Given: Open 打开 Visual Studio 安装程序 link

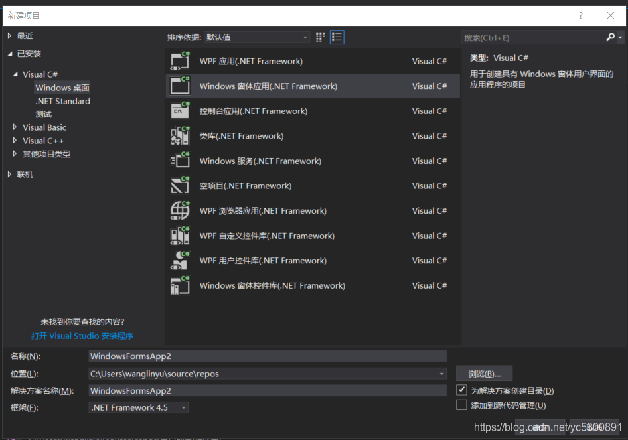Looking at the screenshot, I should pyautogui.click(x=82, y=336).
